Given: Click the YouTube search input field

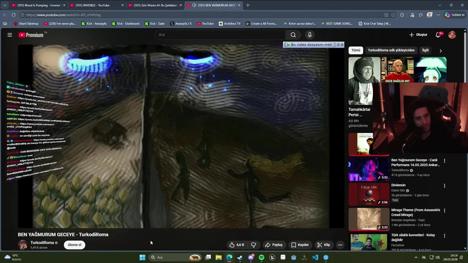Looking at the screenshot, I should (220, 35).
